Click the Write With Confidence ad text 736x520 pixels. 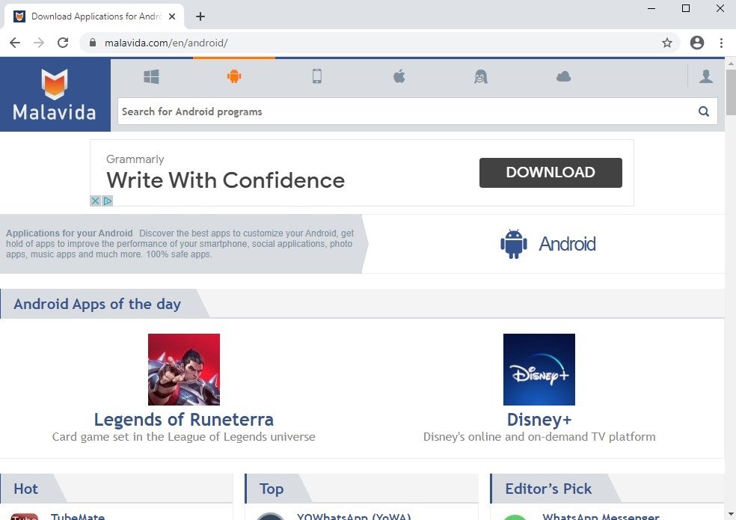point(225,180)
